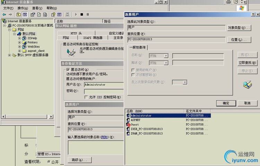Uncheck the 匿名访问 checkbox
The image size is (260, 166).
tap(68, 70)
